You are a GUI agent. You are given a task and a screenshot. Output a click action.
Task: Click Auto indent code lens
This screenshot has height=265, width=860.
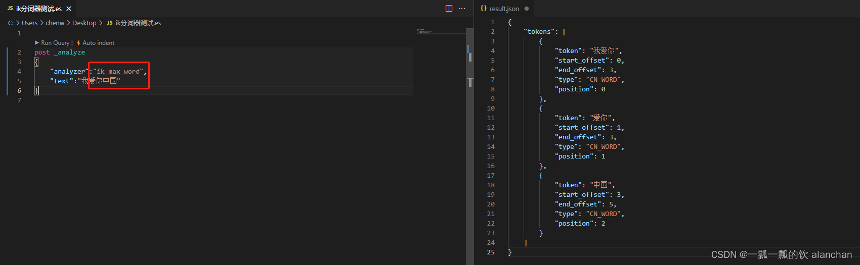pyautogui.click(x=96, y=43)
